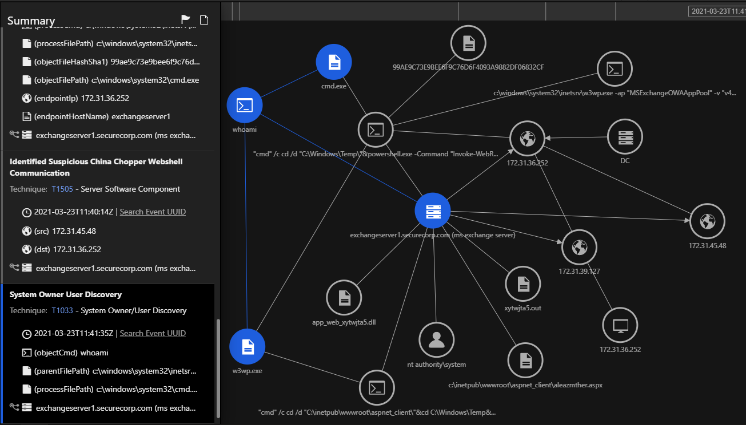
Task: Select the exchangeserver1.securecorp.com server node
Action: (x=433, y=212)
